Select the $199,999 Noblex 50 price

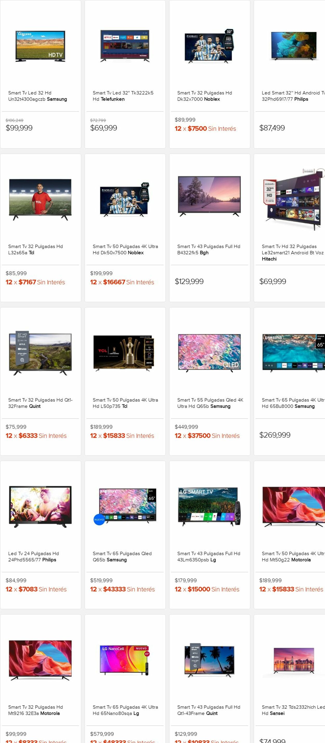pyautogui.click(x=101, y=273)
